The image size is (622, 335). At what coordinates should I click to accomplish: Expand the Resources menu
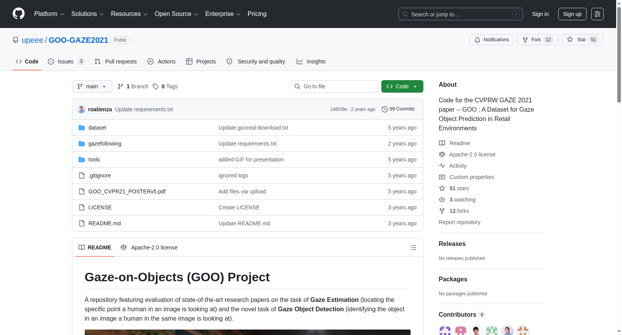coord(129,14)
